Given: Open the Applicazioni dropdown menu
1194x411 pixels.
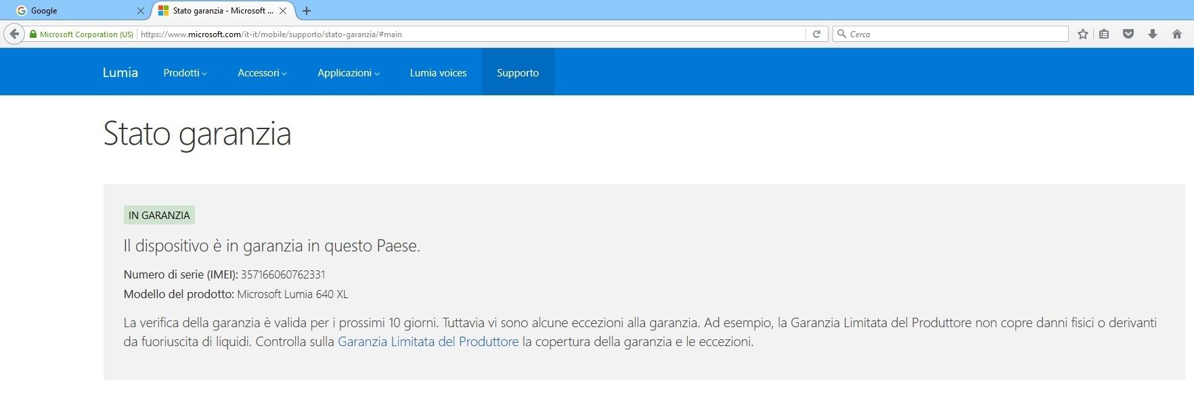Looking at the screenshot, I should click(348, 72).
